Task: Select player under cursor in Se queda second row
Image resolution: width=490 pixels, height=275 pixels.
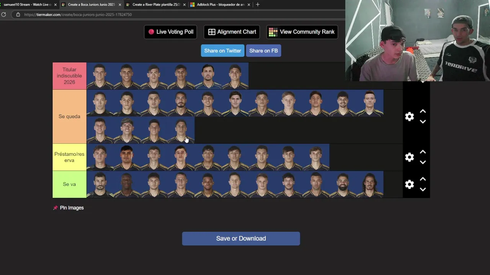Action: pos(181,130)
